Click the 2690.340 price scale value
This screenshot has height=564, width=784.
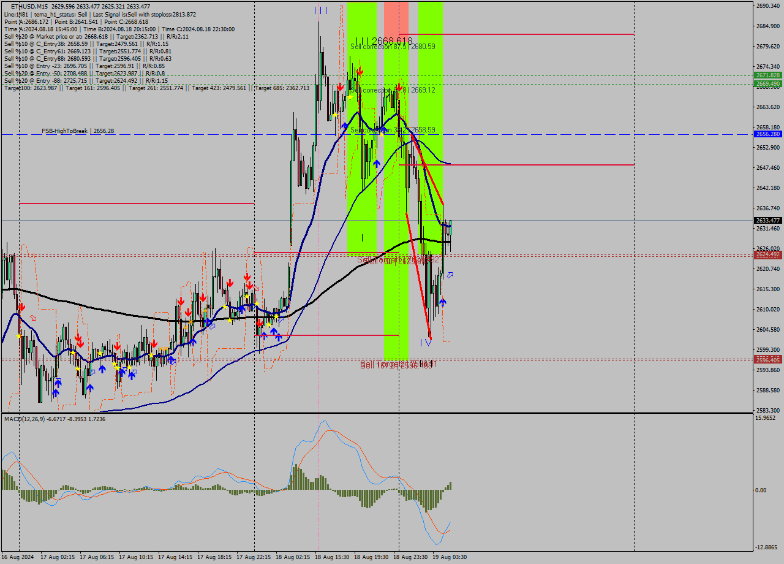coord(767,6)
